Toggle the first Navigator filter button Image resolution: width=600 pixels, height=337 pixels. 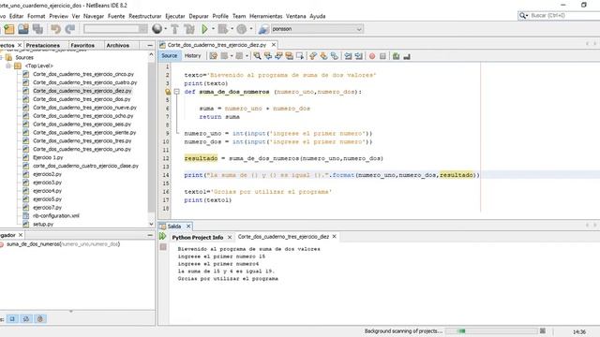coord(12,318)
